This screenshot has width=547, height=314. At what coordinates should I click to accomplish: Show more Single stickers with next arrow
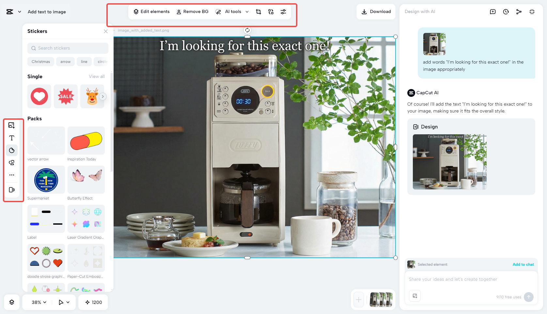pyautogui.click(x=103, y=97)
